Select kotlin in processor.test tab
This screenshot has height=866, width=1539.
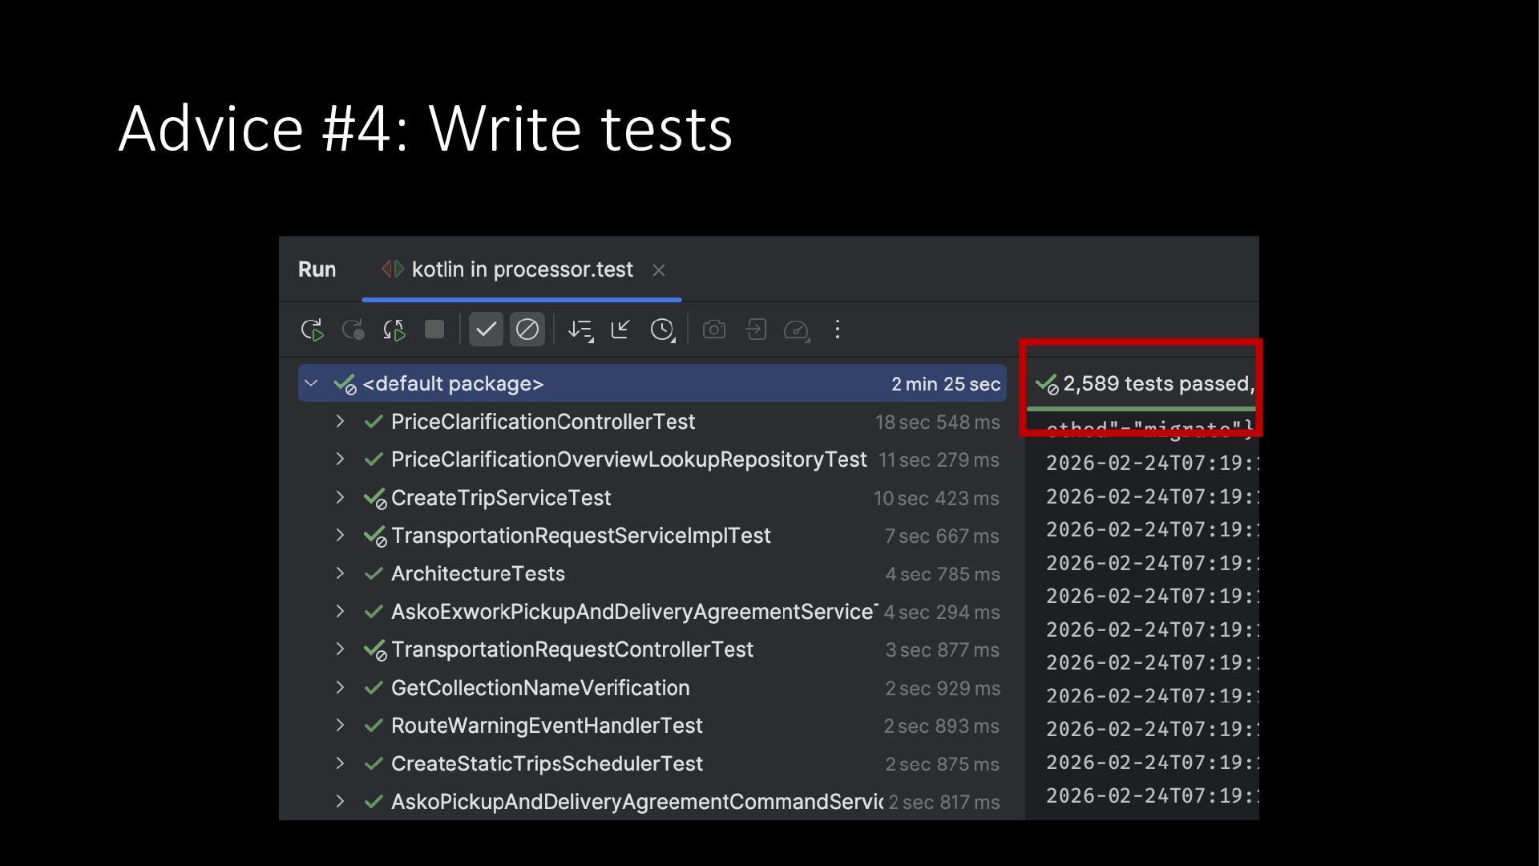tap(521, 269)
